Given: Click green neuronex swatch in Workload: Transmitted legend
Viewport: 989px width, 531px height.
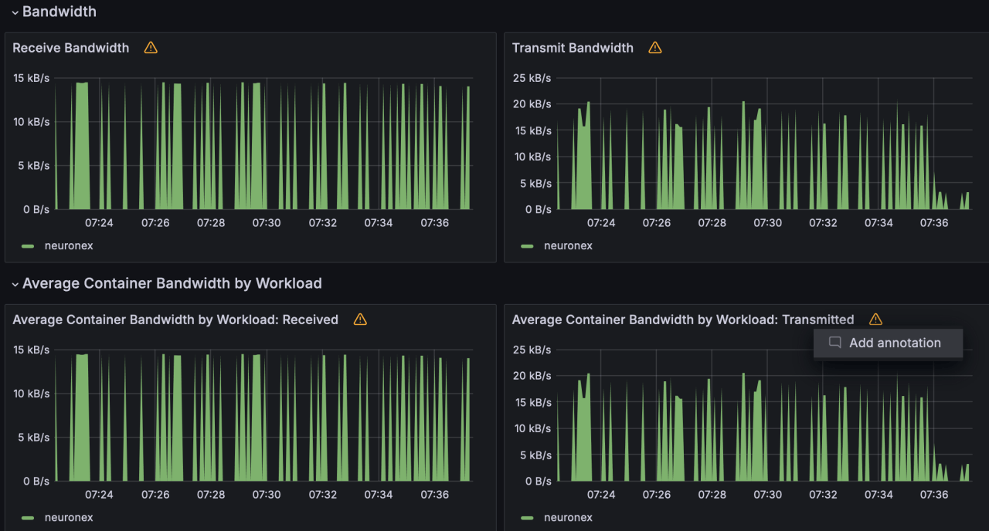Looking at the screenshot, I should (x=528, y=518).
